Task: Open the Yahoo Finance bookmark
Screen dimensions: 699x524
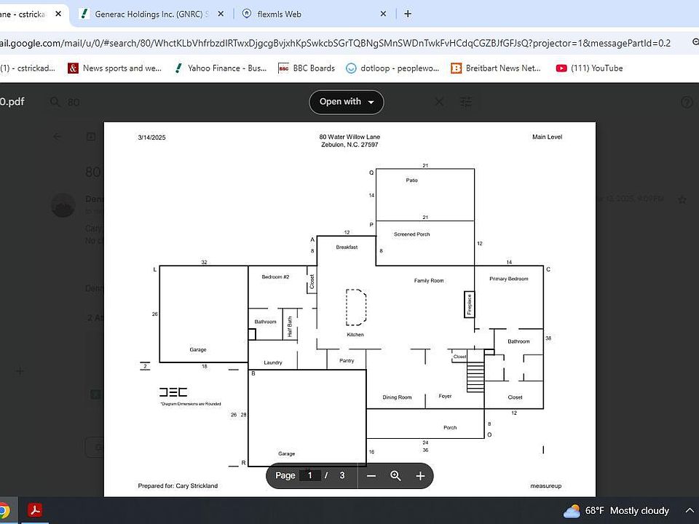Action: coord(220,68)
